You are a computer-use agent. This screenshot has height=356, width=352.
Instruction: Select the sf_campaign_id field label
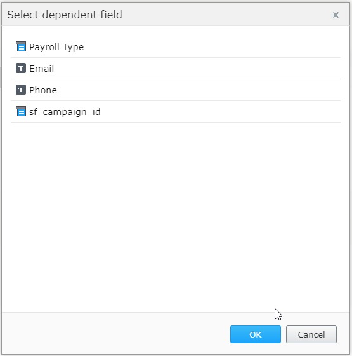point(65,112)
